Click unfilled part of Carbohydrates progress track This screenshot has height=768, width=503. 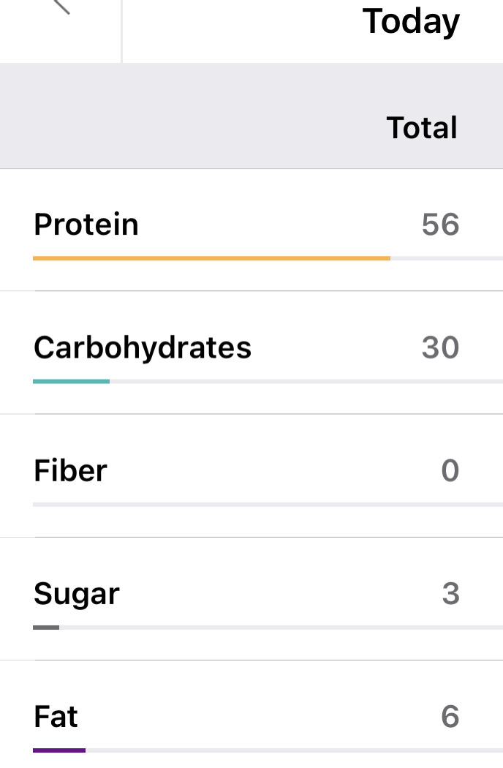click(306, 381)
